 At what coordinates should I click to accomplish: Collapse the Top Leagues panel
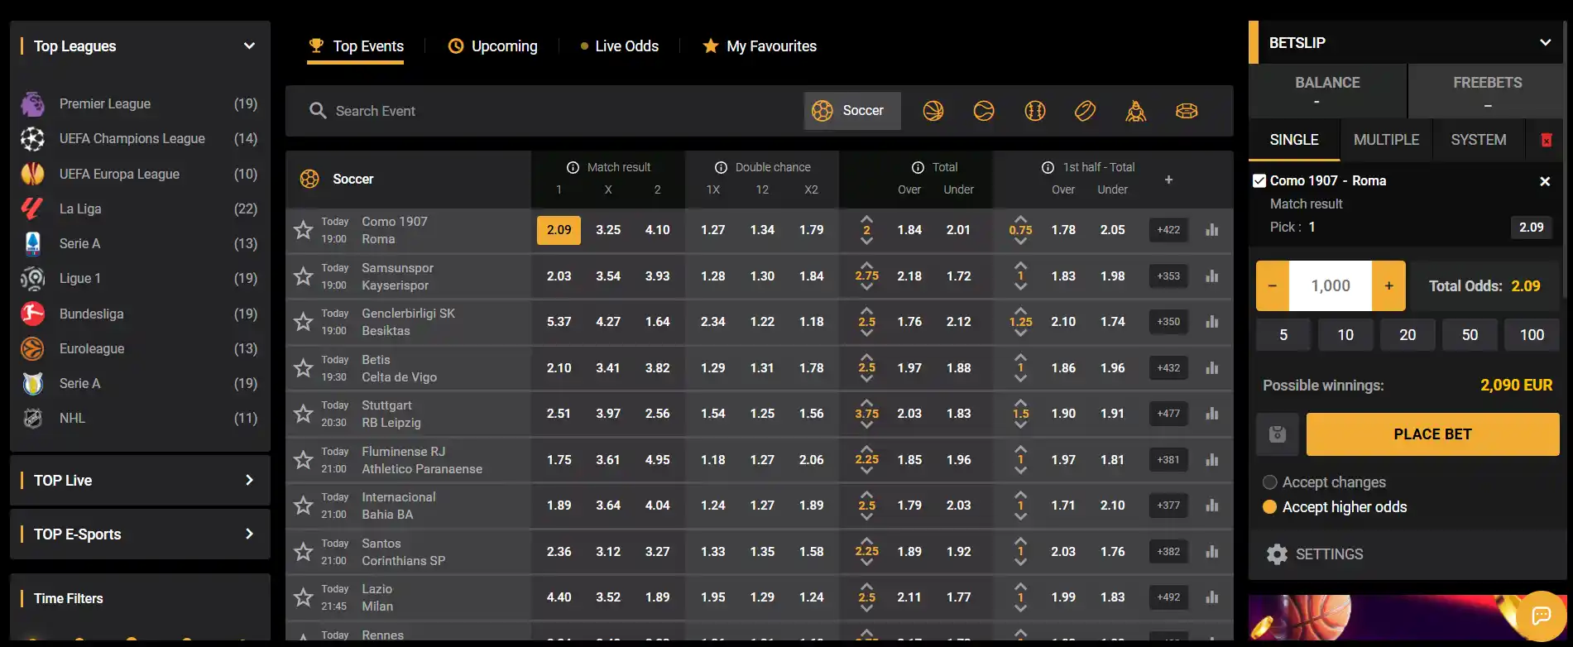click(x=249, y=46)
